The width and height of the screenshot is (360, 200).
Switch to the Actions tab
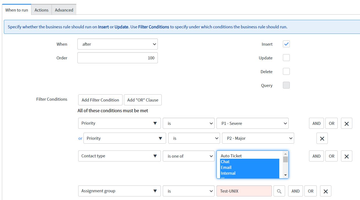tap(41, 10)
